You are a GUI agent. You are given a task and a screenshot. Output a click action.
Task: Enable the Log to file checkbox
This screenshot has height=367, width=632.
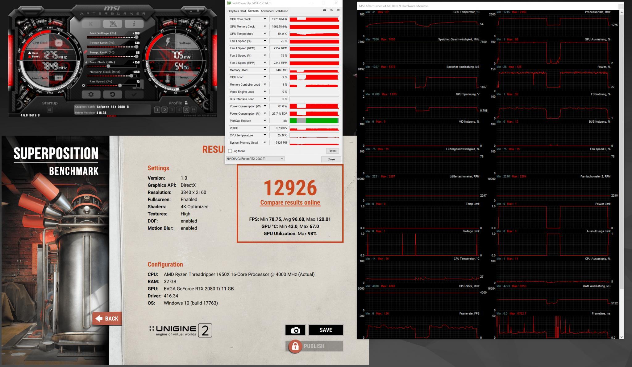[230, 151]
